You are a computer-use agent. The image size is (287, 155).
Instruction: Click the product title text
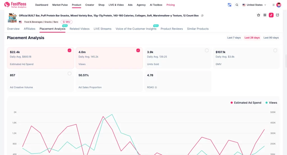[109, 16]
